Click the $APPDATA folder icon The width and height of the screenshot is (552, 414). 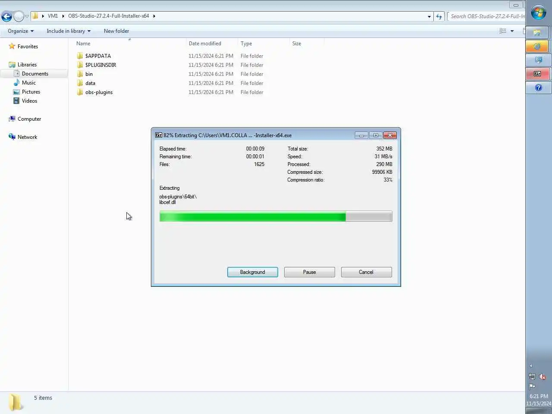(x=80, y=56)
